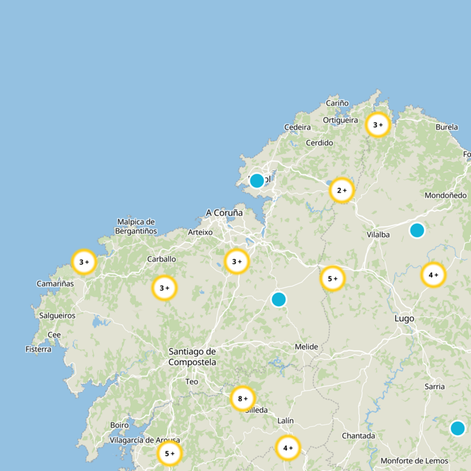Click the Lalín label
The image size is (471, 471).
point(286,420)
